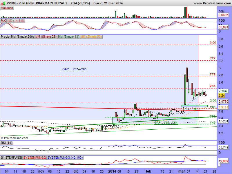Open the MM (Simple 200) moving average label
The height and width of the screenshot is (174, 232).
coord(22,37)
